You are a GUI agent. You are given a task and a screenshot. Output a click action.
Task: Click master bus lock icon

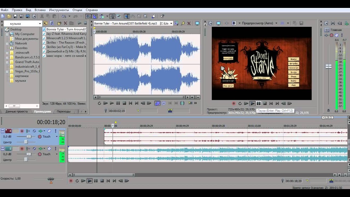tap(328, 111)
